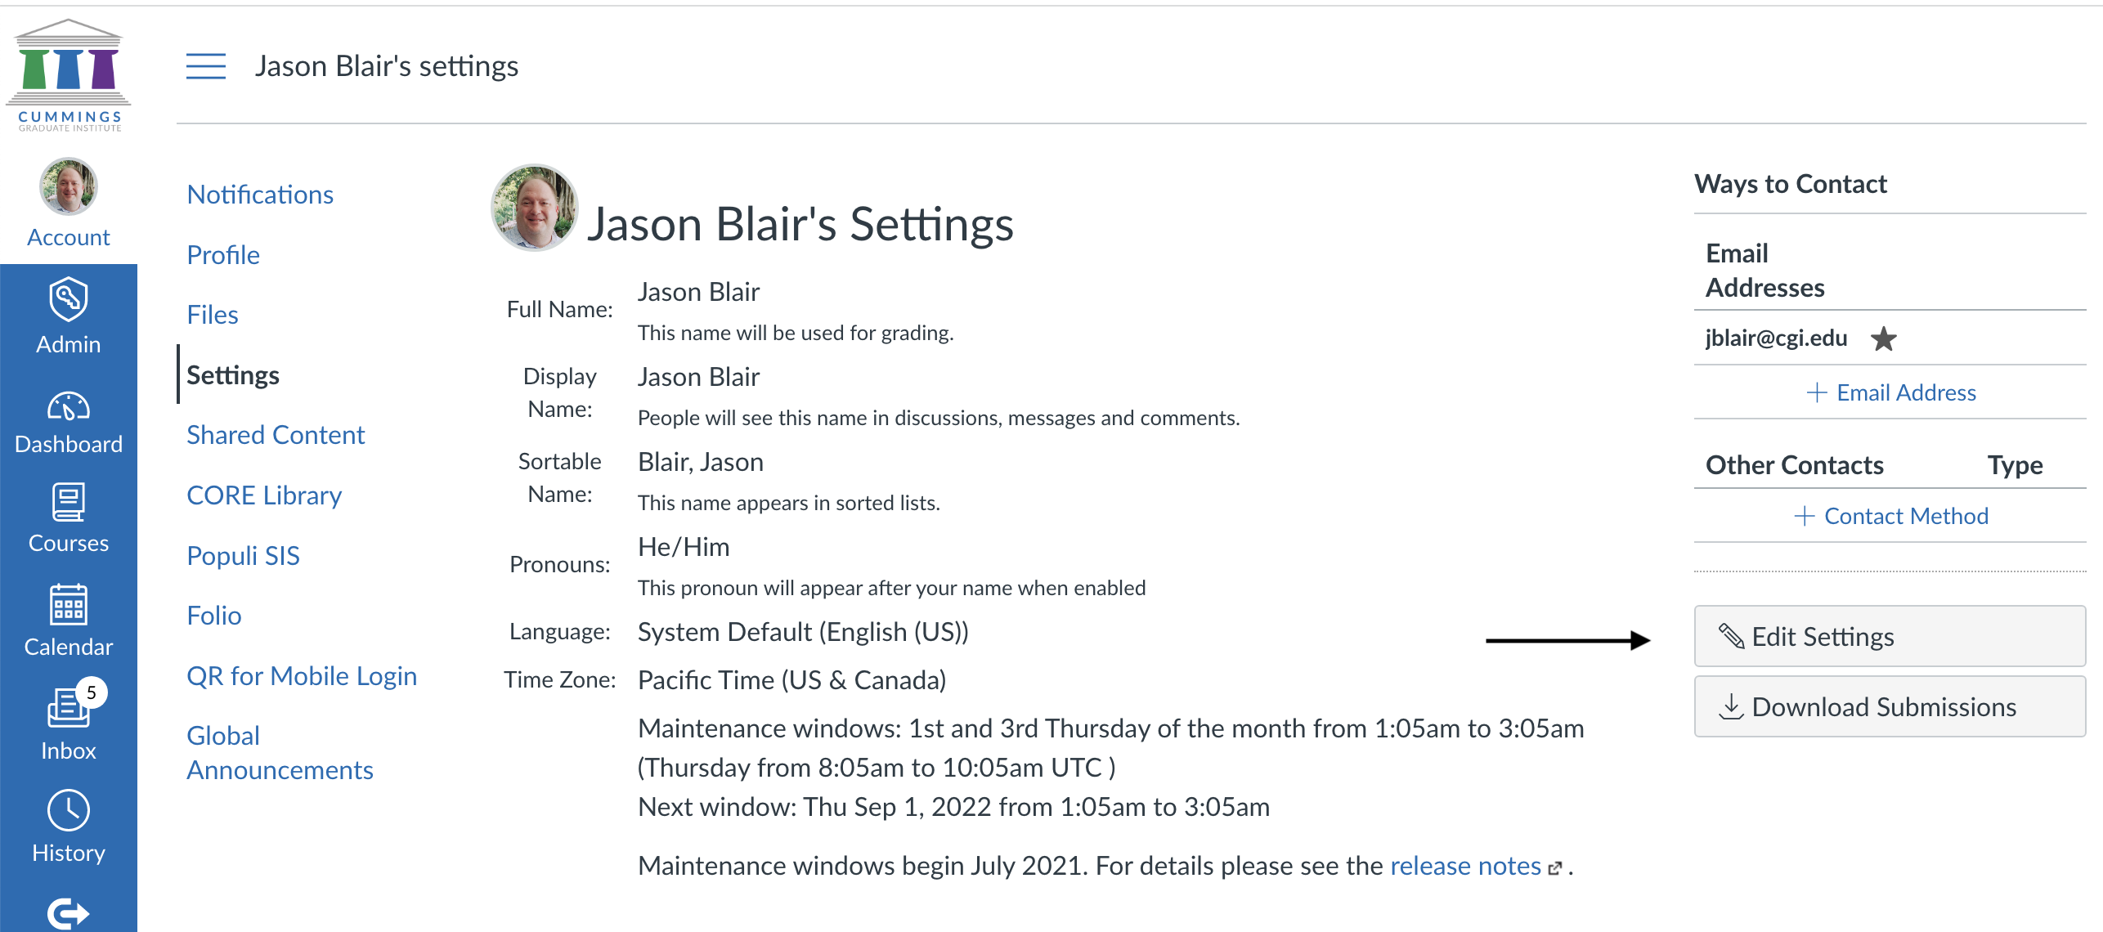Image resolution: width=2103 pixels, height=932 pixels.
Task: Open the Calendar icon
Action: point(68,605)
